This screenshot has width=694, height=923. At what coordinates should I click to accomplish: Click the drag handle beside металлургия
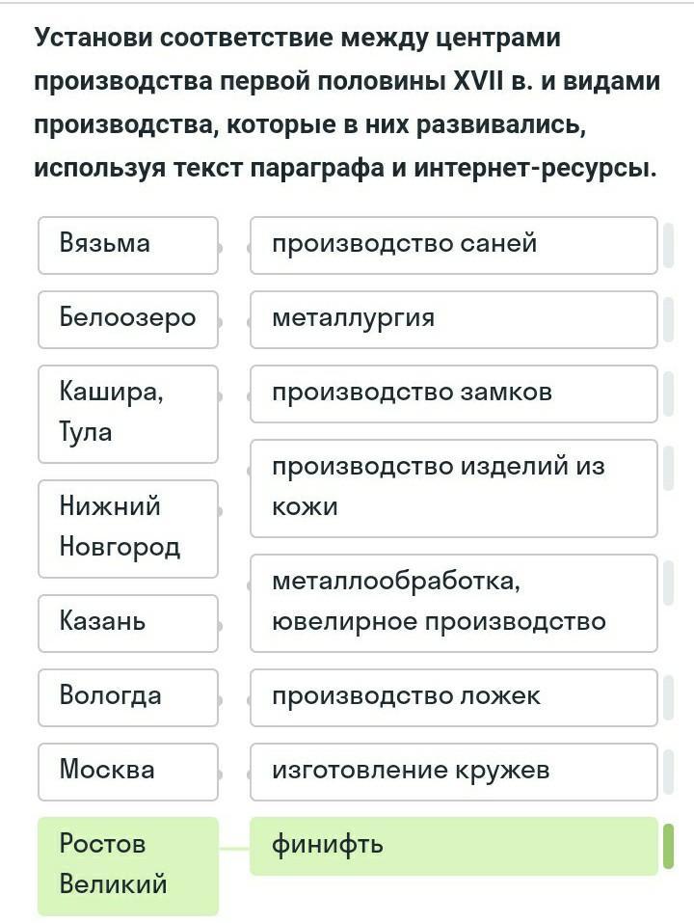click(x=668, y=319)
